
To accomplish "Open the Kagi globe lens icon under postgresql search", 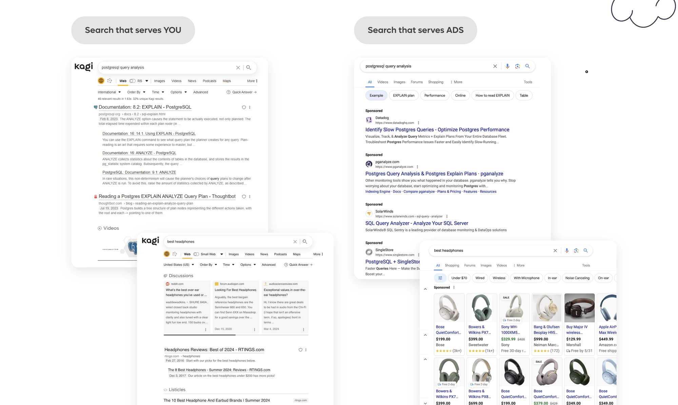I will point(101,81).
